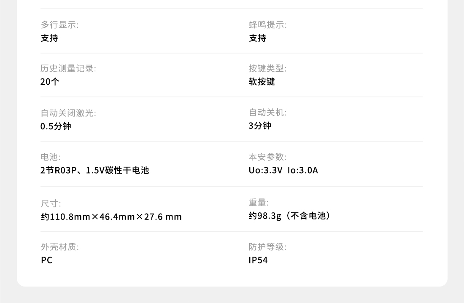Viewport: 464px width, 303px height.
Task: Select the 软按键 value text
Action: (262, 82)
